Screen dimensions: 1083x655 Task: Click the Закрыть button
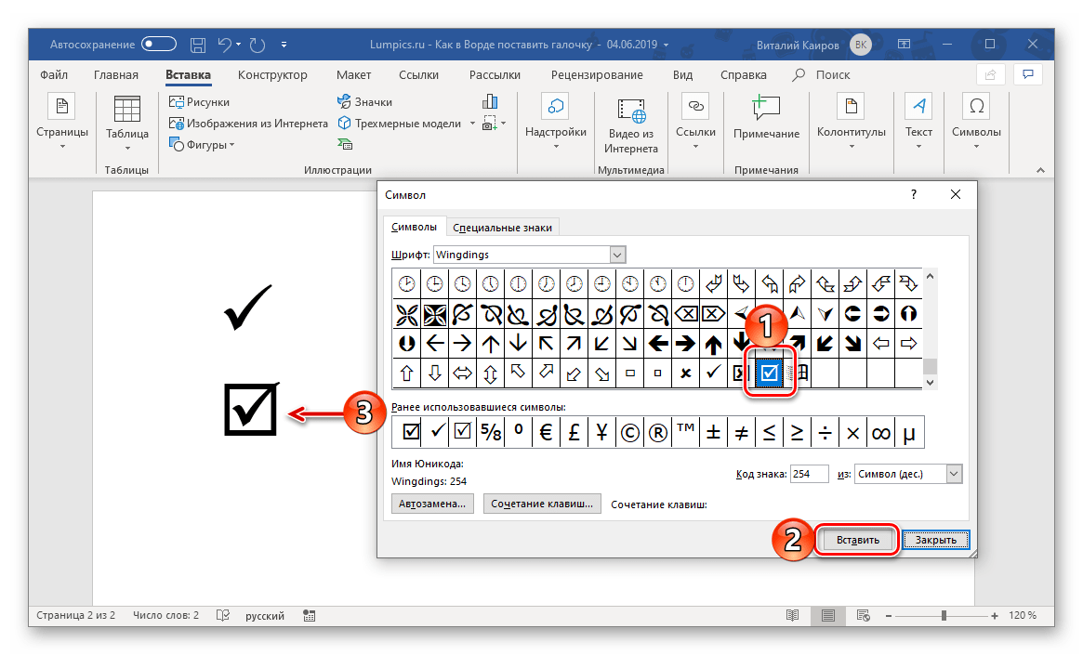point(936,540)
